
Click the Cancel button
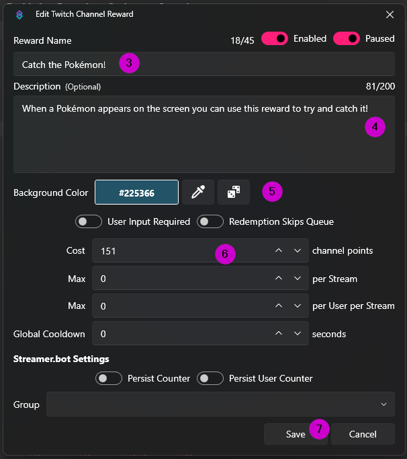pos(363,434)
